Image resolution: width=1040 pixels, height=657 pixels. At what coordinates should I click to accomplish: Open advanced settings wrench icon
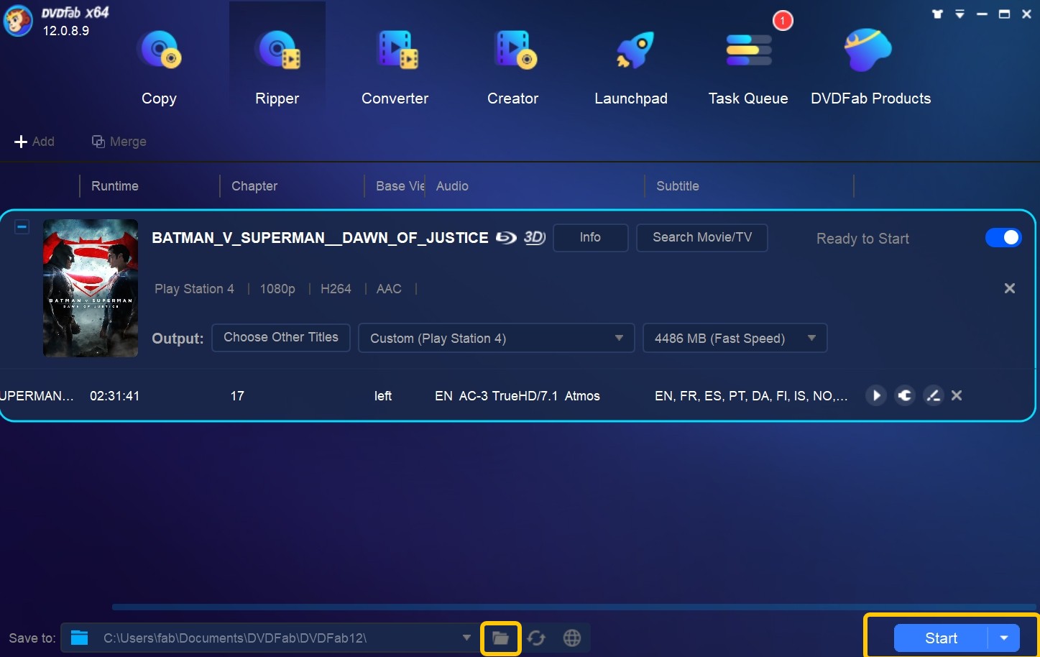[905, 395]
